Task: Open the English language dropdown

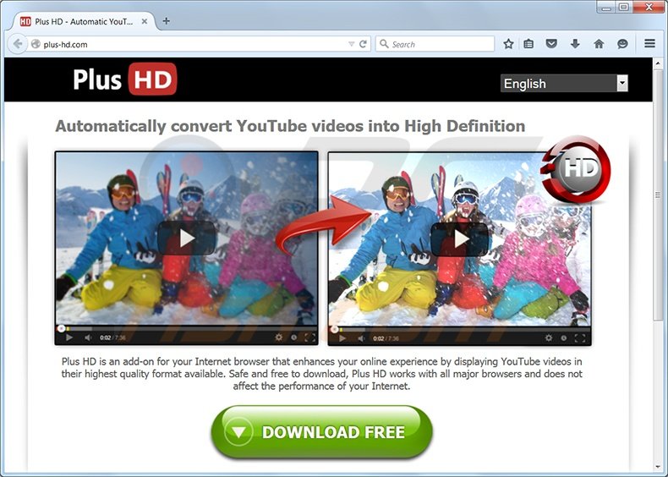Action: pos(564,83)
